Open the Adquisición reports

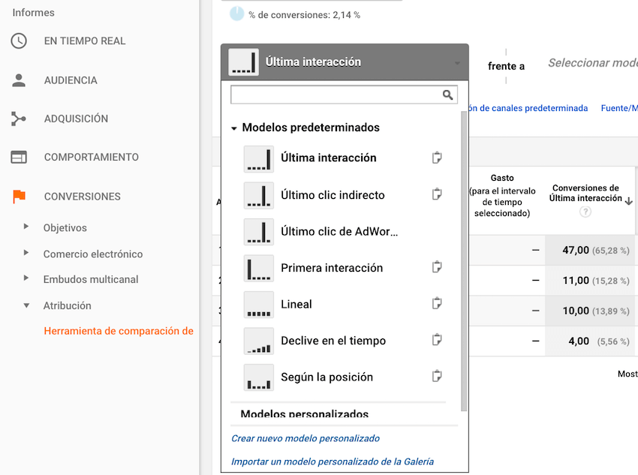[x=76, y=119]
